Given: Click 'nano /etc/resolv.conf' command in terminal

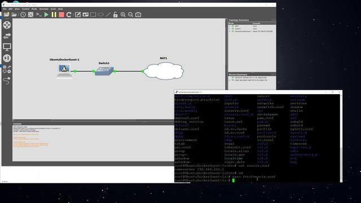Looking at the screenshot, I should (x=254, y=176).
